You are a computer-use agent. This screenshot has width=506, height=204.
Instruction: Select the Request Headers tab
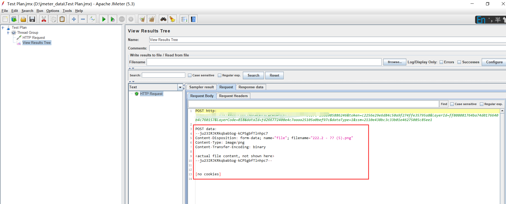point(233,96)
